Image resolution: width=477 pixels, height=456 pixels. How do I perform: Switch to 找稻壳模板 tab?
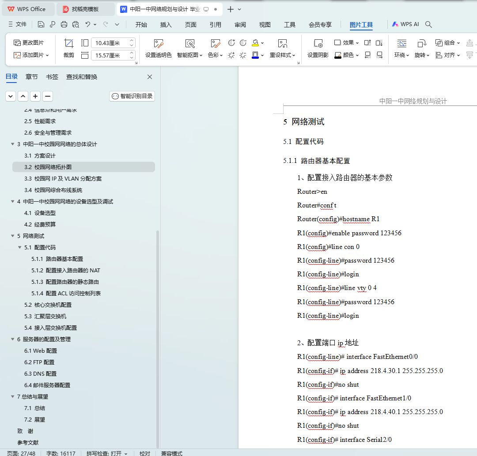point(86,9)
